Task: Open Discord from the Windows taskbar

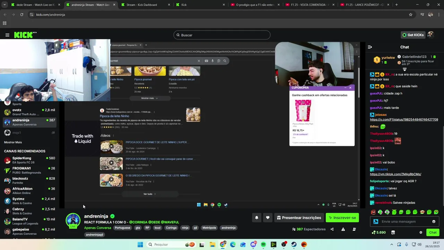Action: 253,244
